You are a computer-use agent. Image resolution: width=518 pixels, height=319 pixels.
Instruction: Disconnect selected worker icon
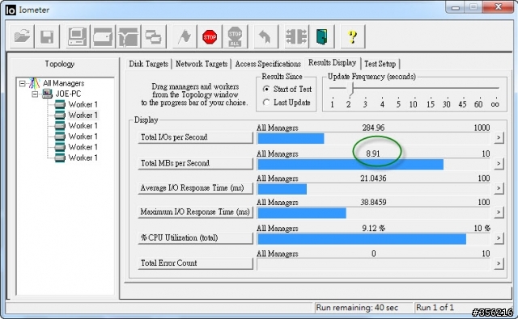(x=296, y=36)
